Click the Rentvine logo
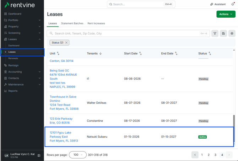 (20, 5)
